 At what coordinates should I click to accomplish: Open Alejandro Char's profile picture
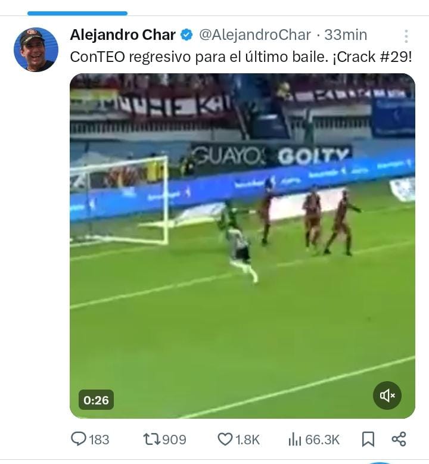(x=36, y=49)
